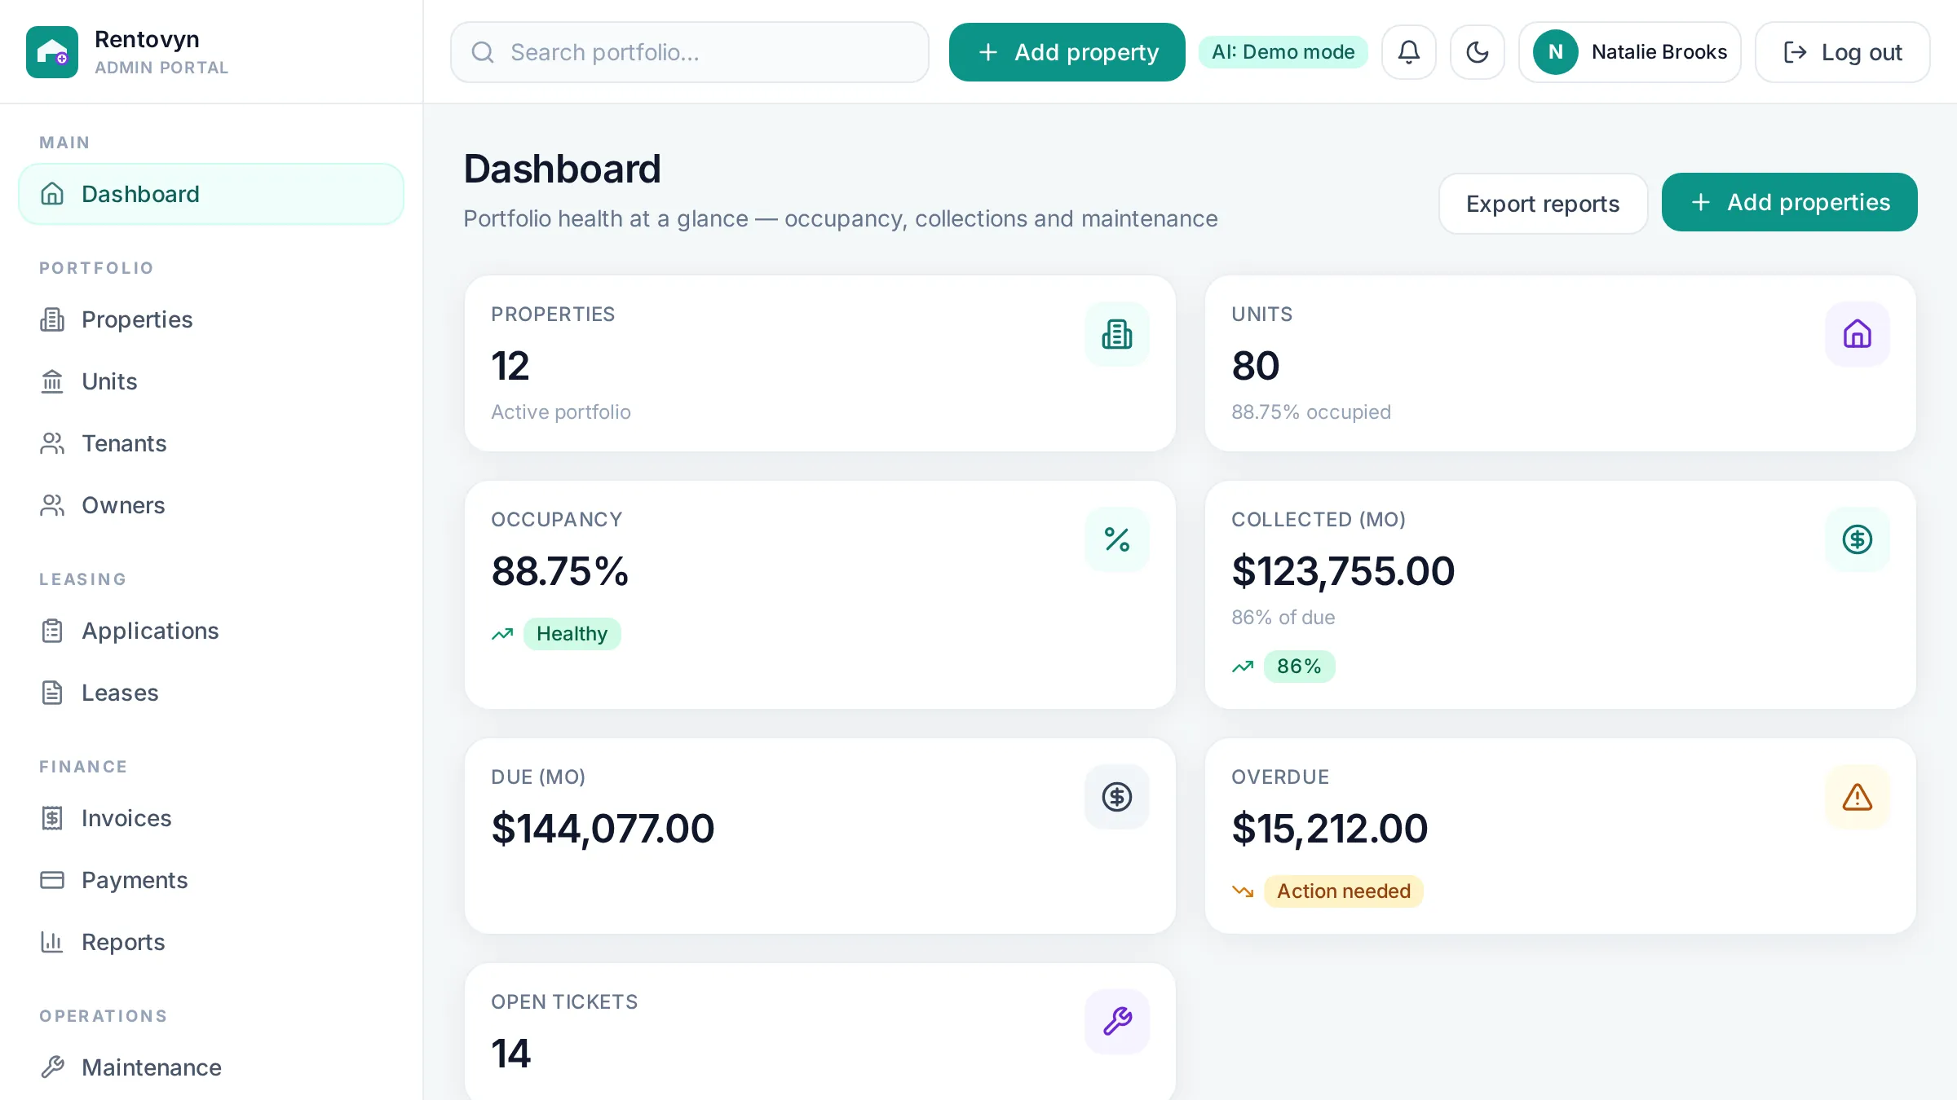1957x1100 pixels.
Task: Click the Occupancy percent icon
Action: coord(1116,539)
